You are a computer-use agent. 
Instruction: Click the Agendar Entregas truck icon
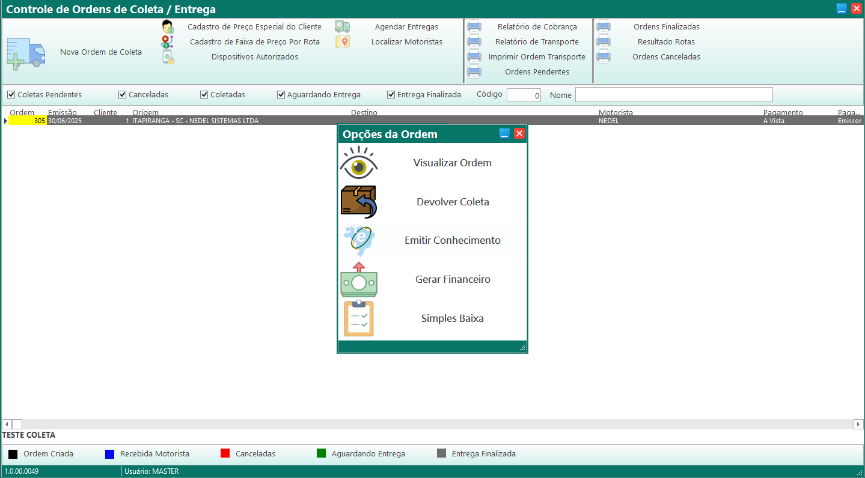[x=343, y=27]
